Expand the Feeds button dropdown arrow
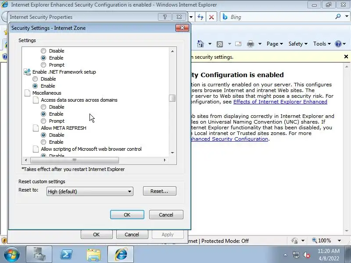 (x=229, y=44)
